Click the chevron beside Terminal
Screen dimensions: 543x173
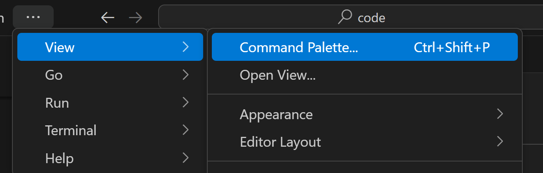[185, 130]
